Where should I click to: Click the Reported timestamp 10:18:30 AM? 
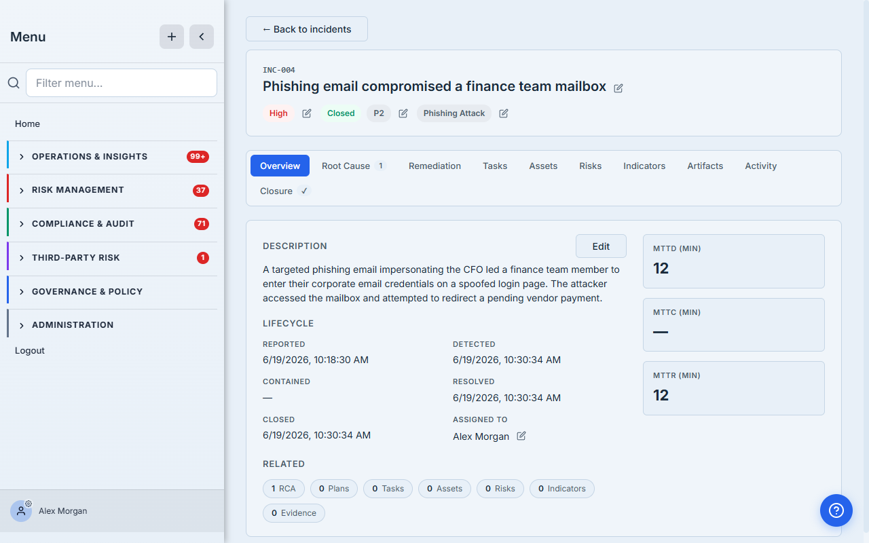tap(316, 360)
